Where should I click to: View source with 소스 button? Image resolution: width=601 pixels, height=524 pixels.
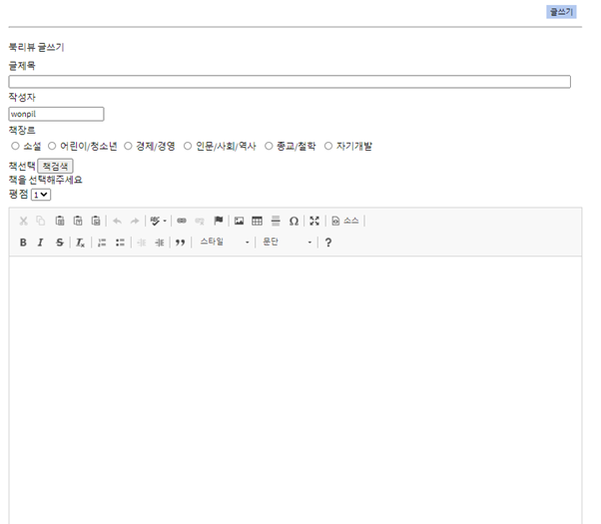point(345,221)
